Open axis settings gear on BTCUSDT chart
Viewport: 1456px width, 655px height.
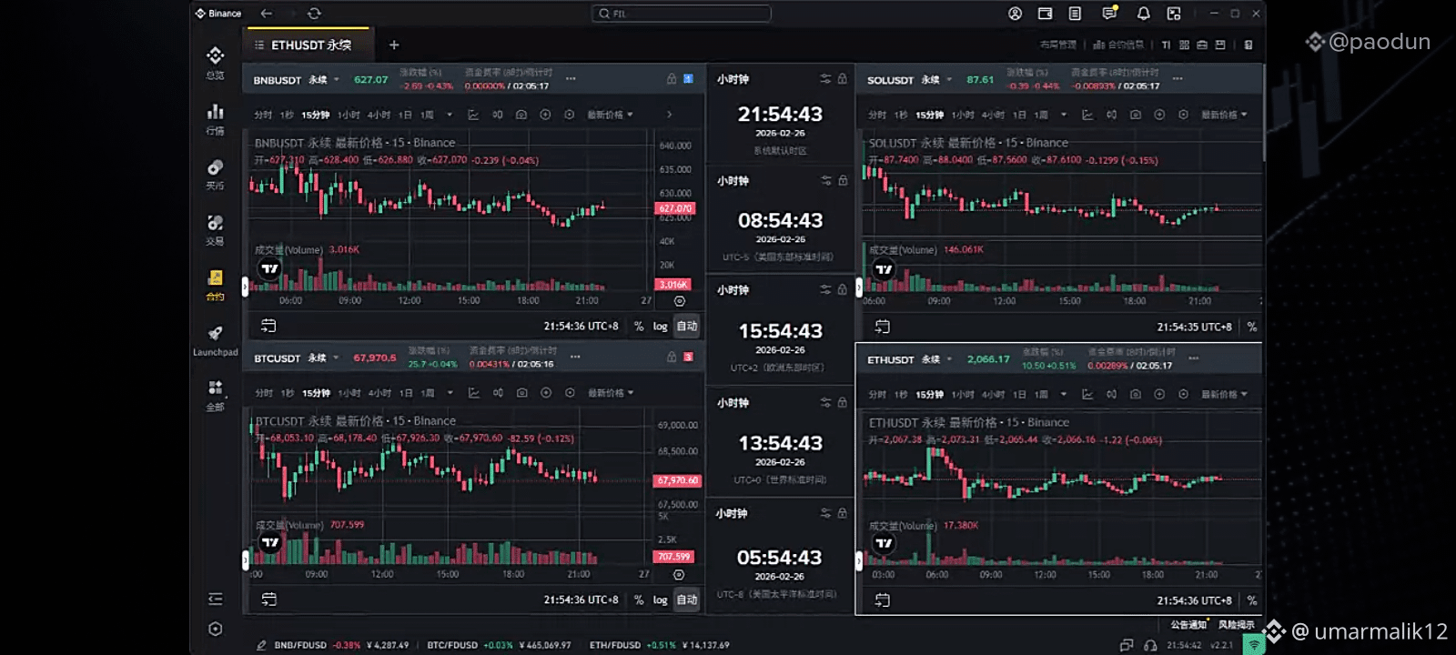[679, 575]
